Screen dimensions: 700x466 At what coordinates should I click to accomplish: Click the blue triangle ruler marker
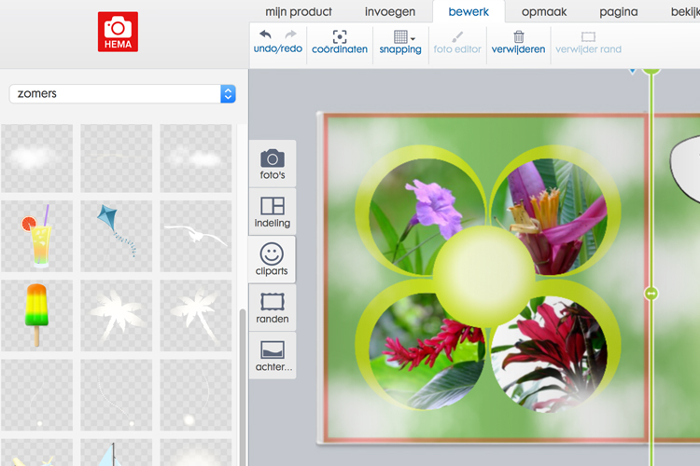pos(632,71)
